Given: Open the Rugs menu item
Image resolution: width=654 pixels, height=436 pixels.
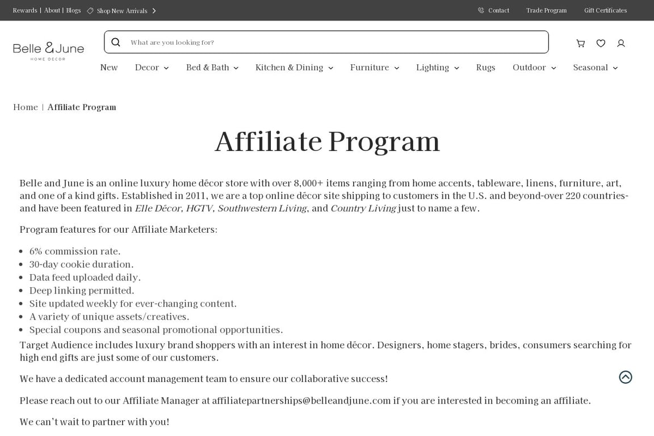Looking at the screenshot, I should (x=485, y=68).
